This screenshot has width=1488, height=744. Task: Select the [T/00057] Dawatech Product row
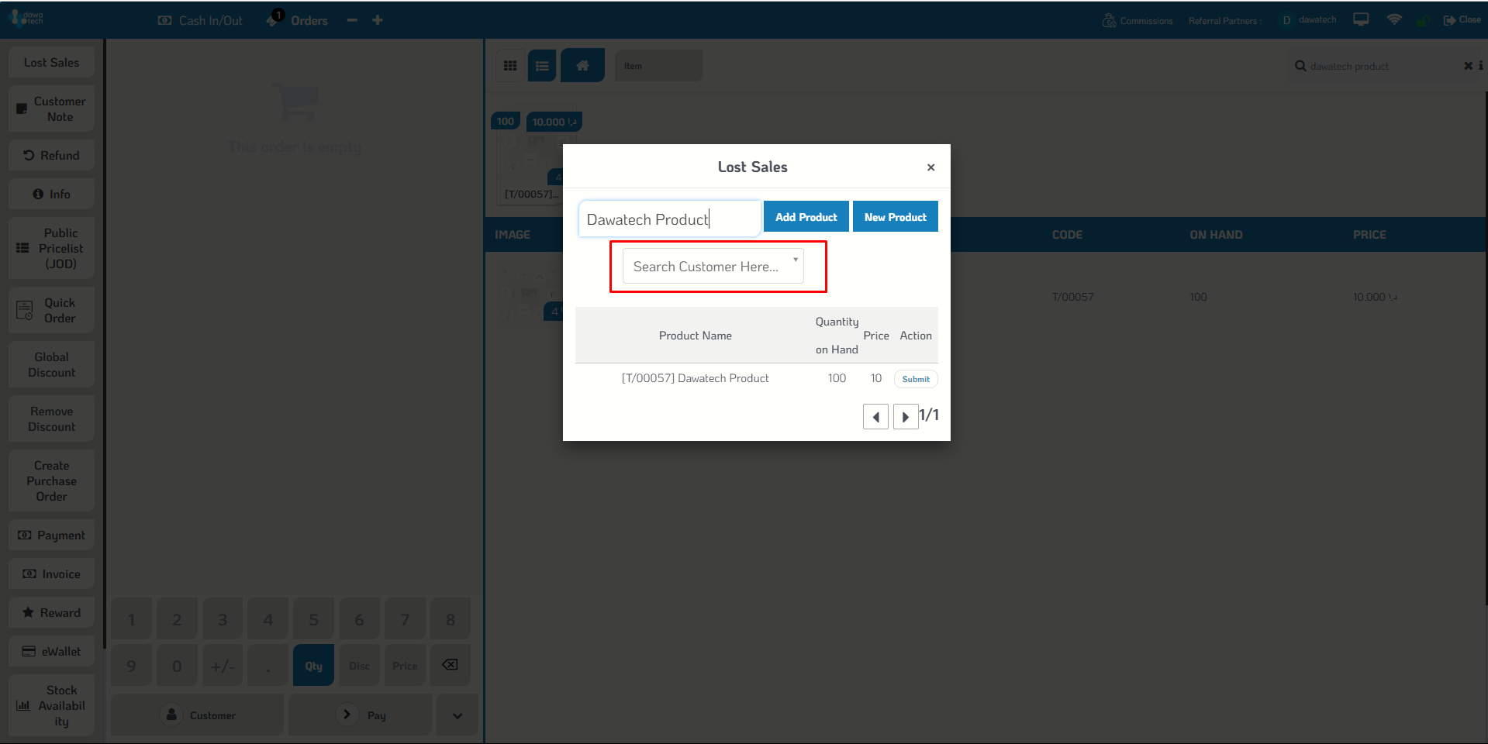756,378
